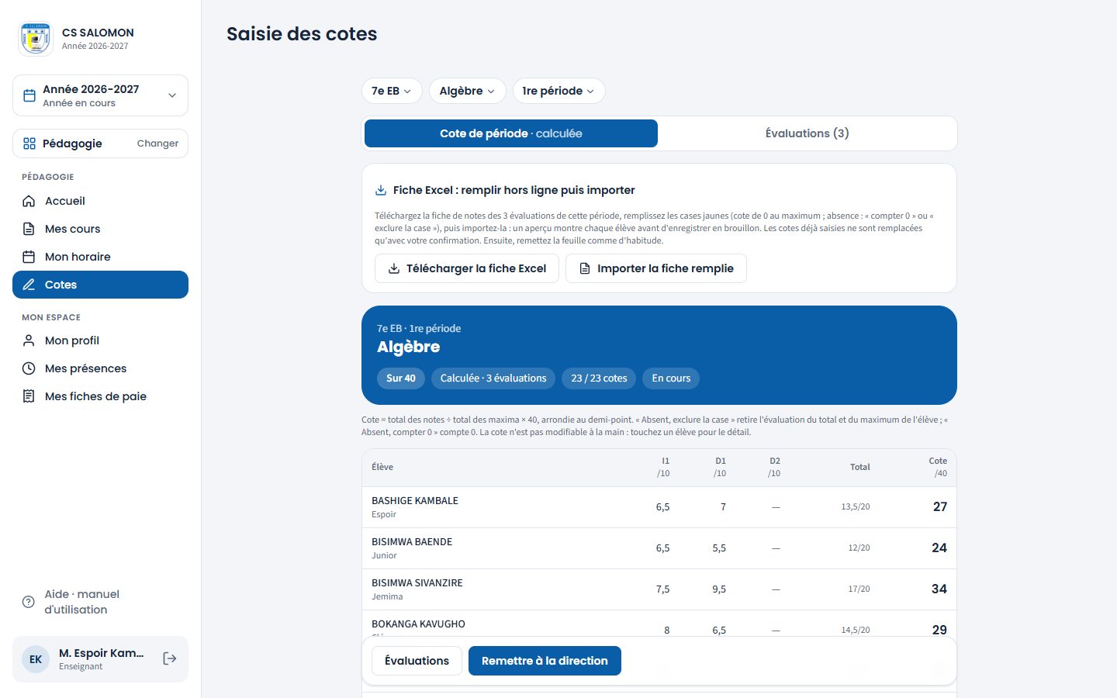Open Mes fiches de paie
The width and height of the screenshot is (1117, 698).
click(x=100, y=396)
